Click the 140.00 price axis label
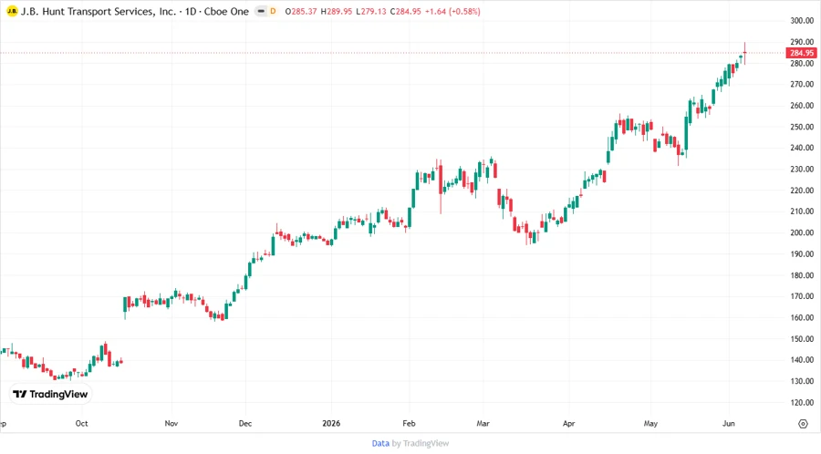This screenshot has height=454, width=821. [x=802, y=360]
